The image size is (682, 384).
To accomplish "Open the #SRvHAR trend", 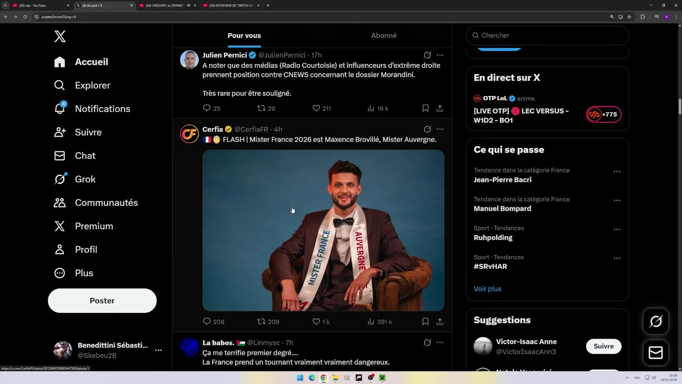I will (x=490, y=266).
